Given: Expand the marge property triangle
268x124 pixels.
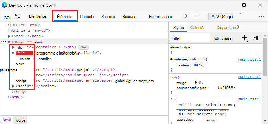Looking at the screenshot, I should click(196, 83).
